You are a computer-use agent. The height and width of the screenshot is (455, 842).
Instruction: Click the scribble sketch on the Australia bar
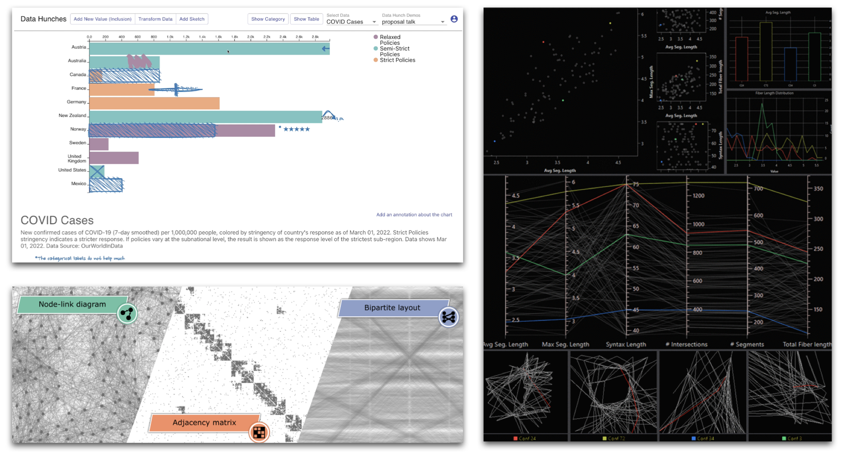139,61
